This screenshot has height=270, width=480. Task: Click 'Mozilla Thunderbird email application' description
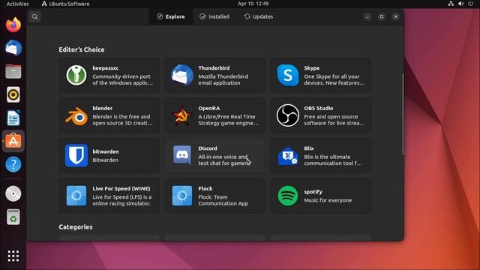click(223, 79)
